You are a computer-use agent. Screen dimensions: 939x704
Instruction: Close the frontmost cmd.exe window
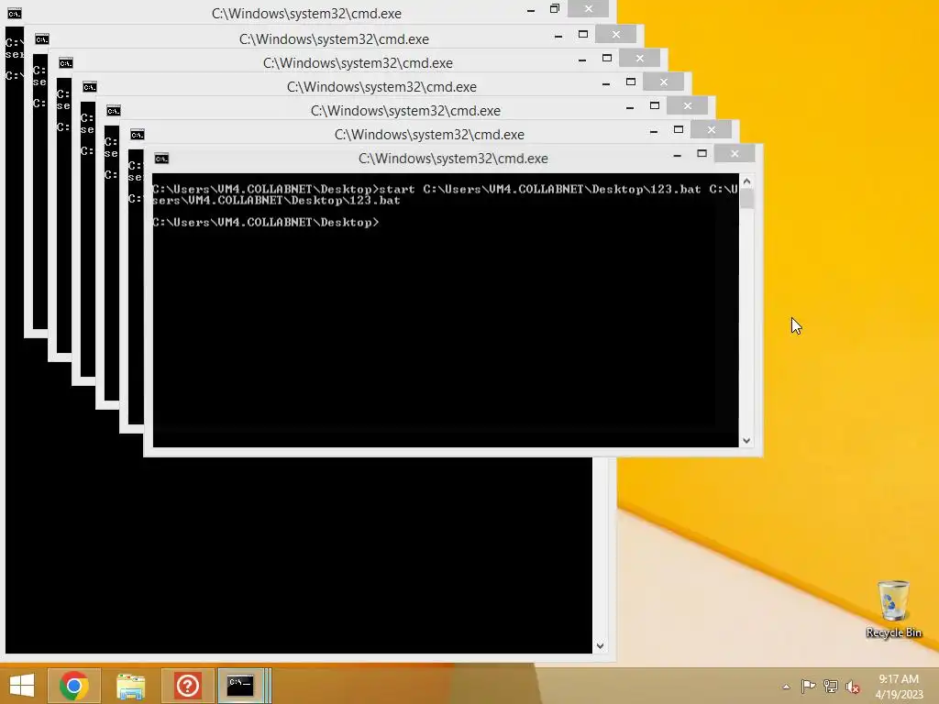(x=735, y=154)
